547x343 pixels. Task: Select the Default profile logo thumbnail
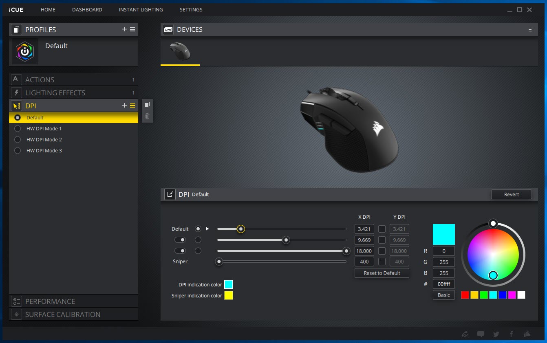pos(25,51)
